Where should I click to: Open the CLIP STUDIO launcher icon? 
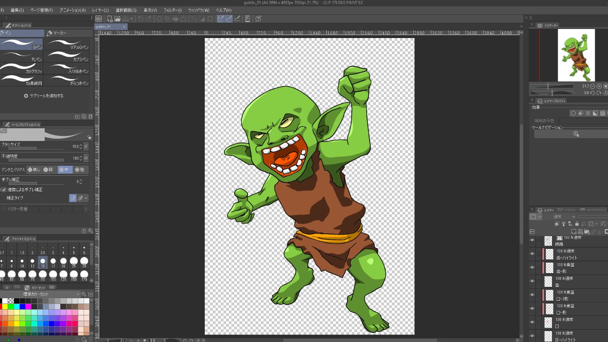pos(99,19)
